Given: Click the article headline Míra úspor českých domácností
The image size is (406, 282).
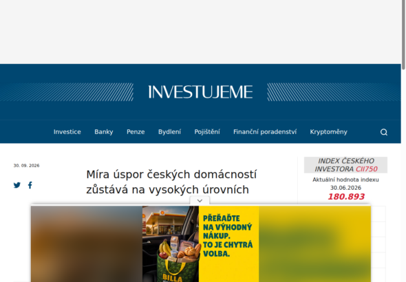Looking at the screenshot, I should (171, 182).
